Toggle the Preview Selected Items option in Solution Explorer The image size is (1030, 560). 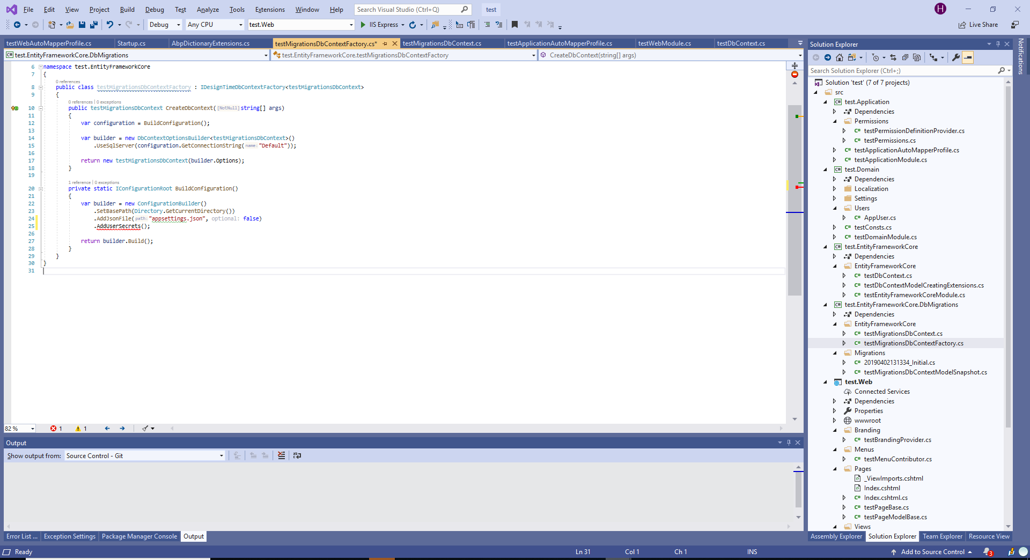(x=968, y=57)
